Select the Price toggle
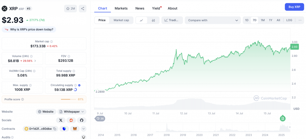The image size is (306, 139). click(x=102, y=20)
